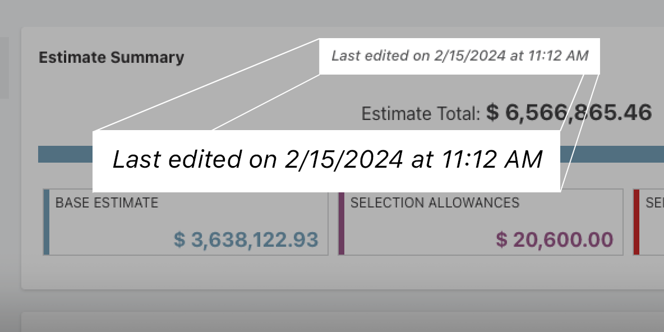This screenshot has width=664, height=332.
Task: Click blue bar left of enlarged callout
Action: click(64, 154)
